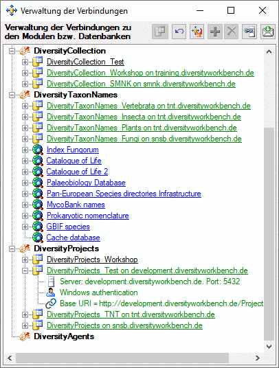Select the DiversityAgents module node
Screen dimensions: 279x368
pyautogui.click(x=64, y=336)
